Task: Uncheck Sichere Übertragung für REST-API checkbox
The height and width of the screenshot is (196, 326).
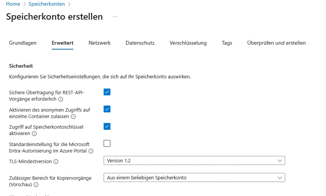Action: tap(107, 92)
